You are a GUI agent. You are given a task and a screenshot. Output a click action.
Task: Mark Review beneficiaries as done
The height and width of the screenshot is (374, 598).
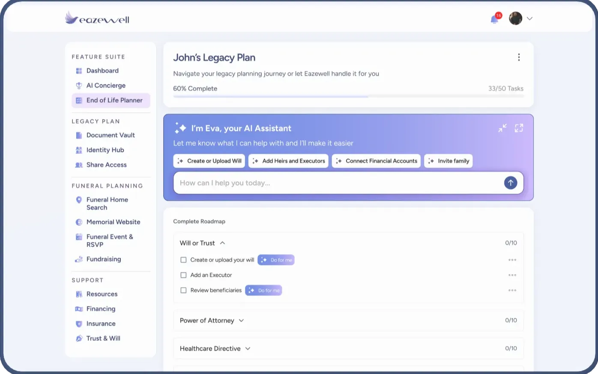click(x=183, y=290)
